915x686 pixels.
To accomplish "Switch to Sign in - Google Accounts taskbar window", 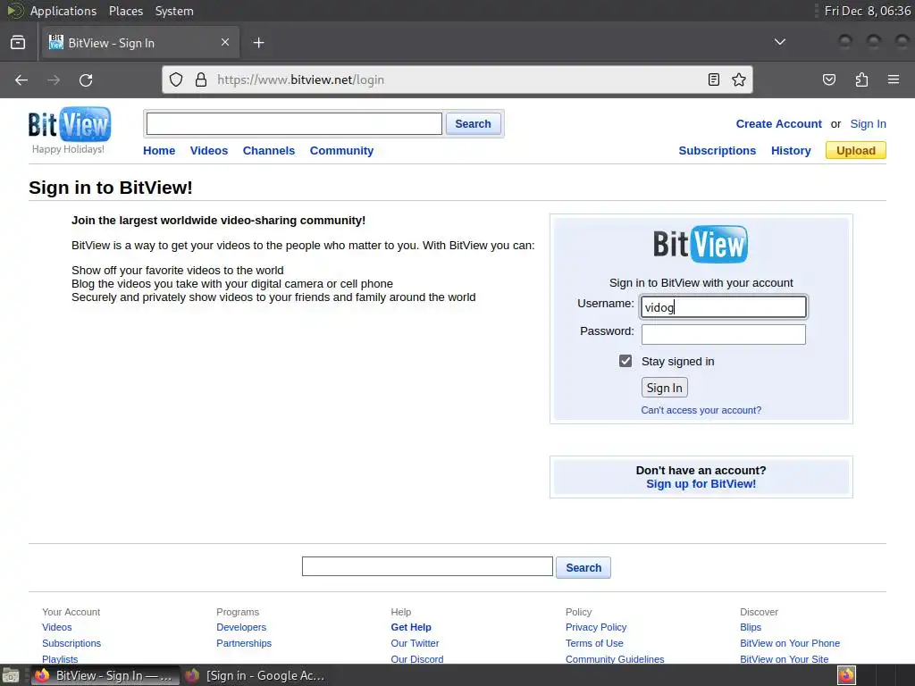I will coord(256,675).
